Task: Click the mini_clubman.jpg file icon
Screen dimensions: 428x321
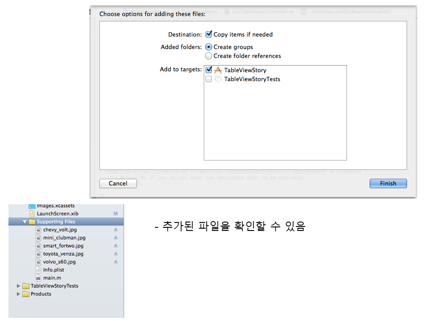Action: 38,238
